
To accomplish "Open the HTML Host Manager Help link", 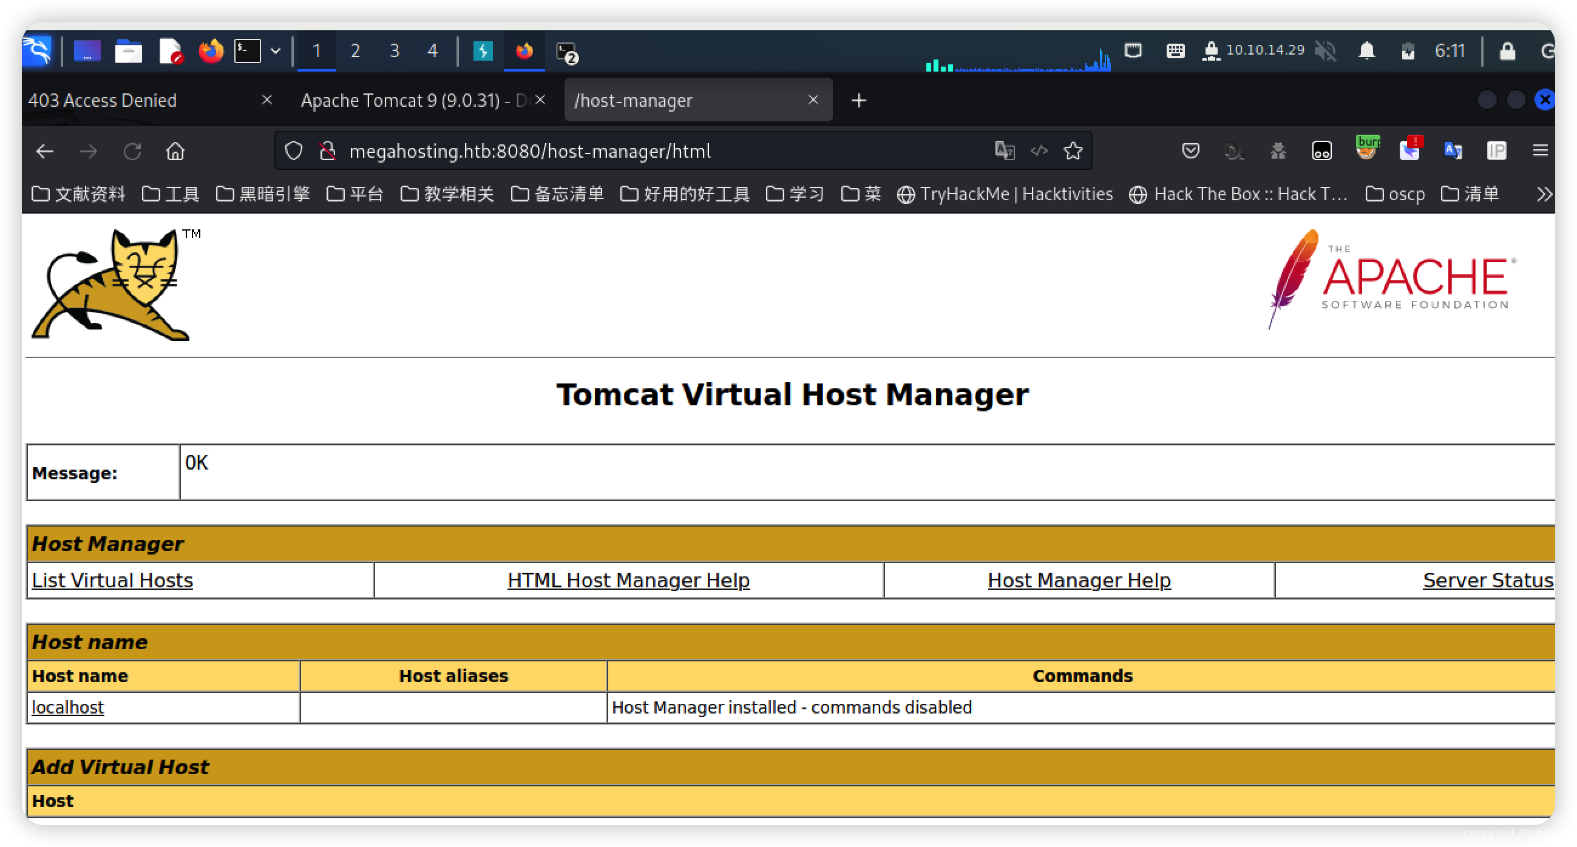I will [x=629, y=580].
